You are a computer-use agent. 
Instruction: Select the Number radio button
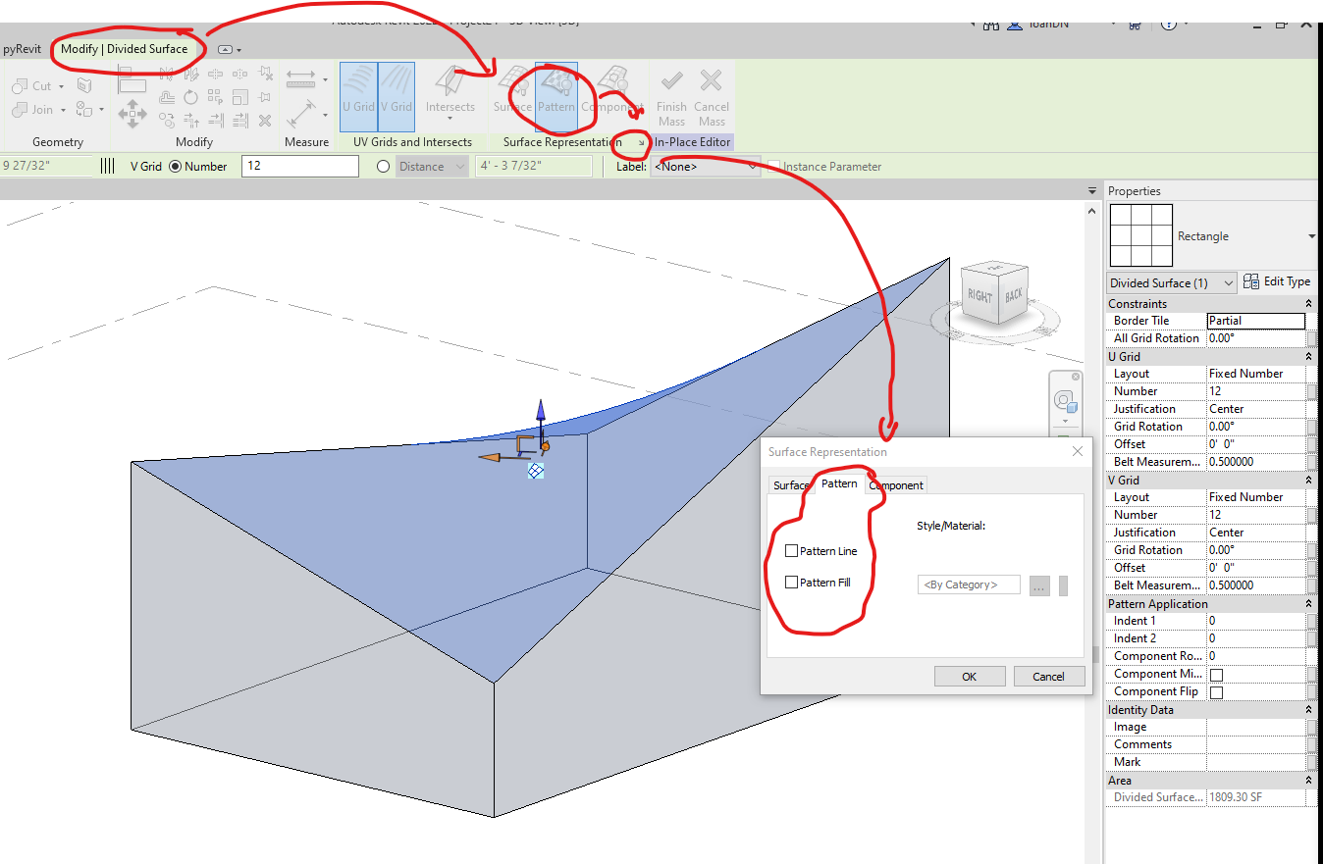[176, 167]
